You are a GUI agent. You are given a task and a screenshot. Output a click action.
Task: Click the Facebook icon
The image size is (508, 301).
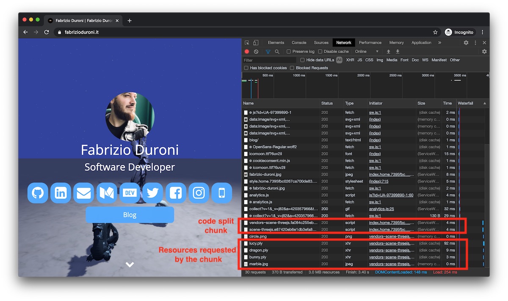click(176, 193)
